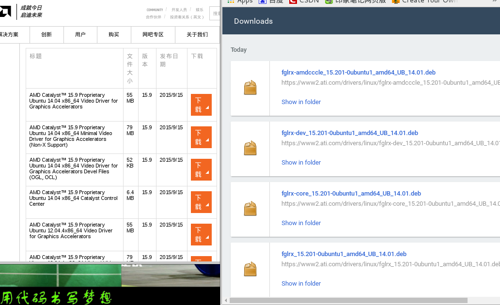This screenshot has width=500, height=305.
Task: Open fglrx-core_15.201-0ubuntu1_amd64_UB_14.01.deb file
Action: 351,194
